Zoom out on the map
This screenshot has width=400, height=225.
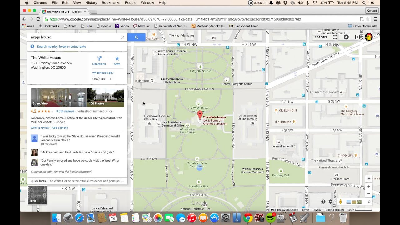click(x=369, y=194)
